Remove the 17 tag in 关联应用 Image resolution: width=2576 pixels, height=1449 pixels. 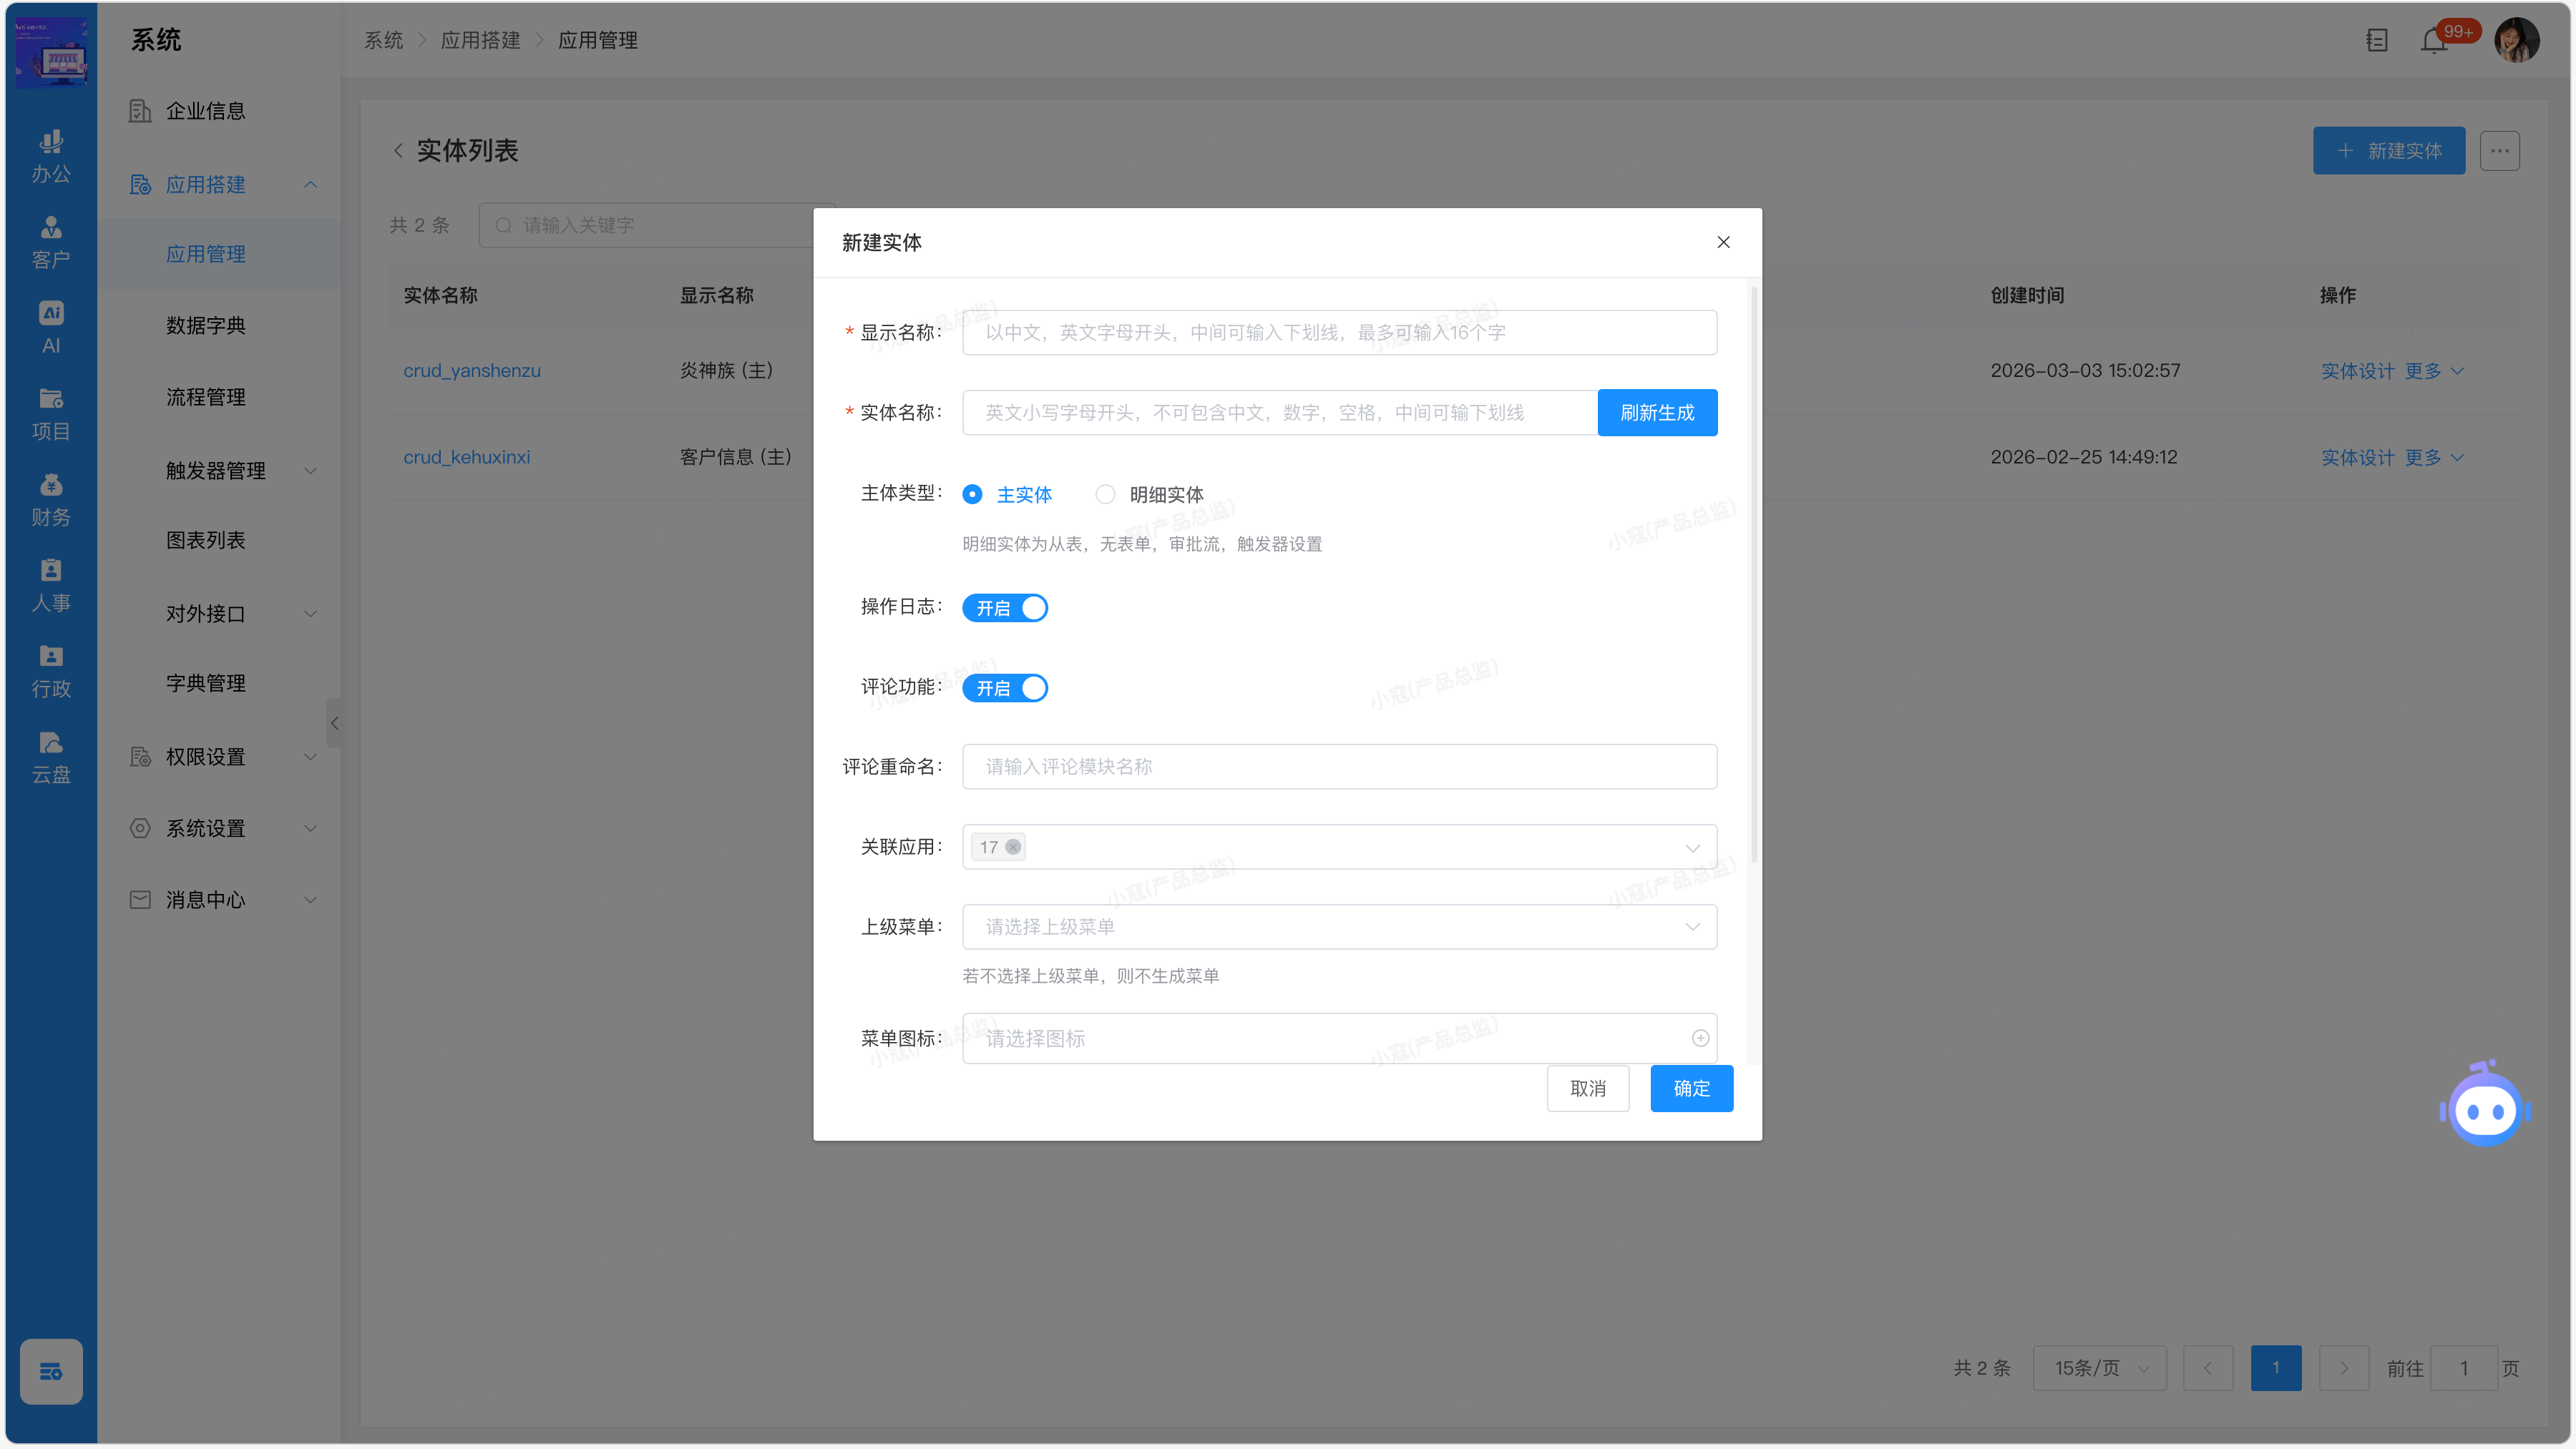pyautogui.click(x=1013, y=846)
